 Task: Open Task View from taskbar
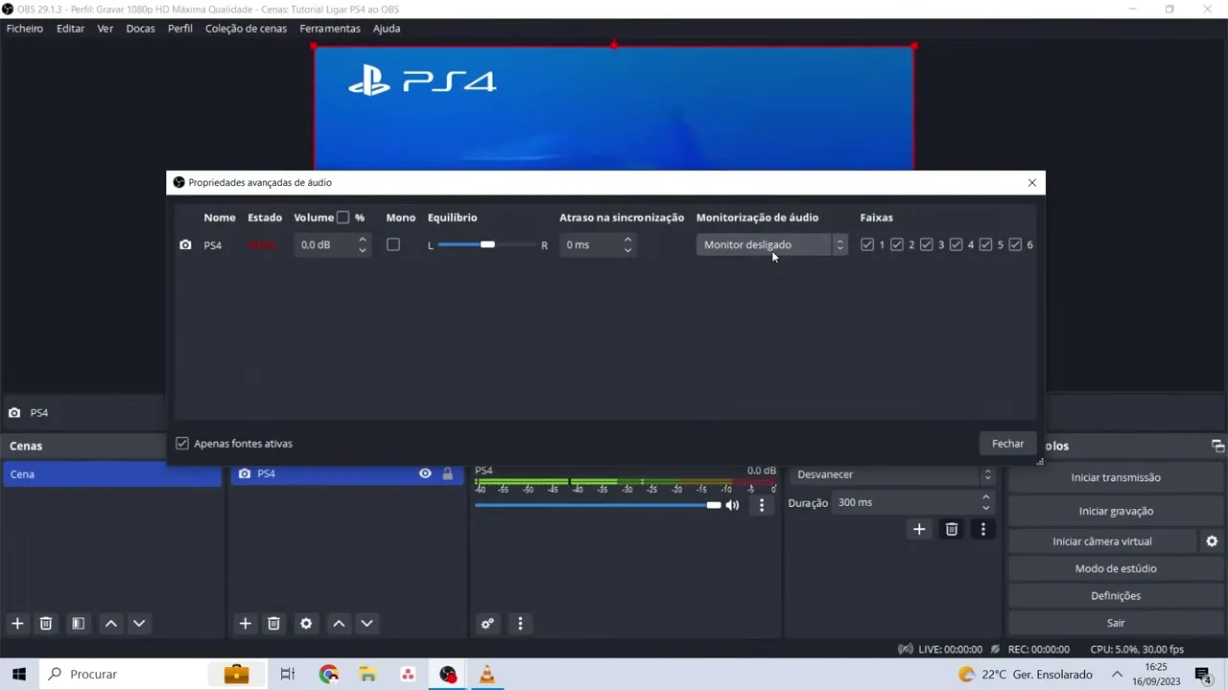287,674
